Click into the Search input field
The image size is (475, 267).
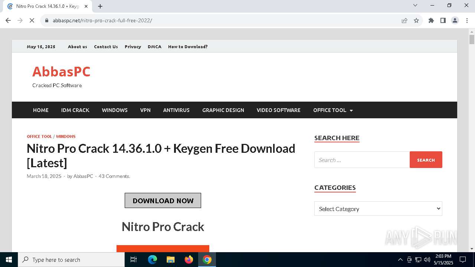point(362,160)
